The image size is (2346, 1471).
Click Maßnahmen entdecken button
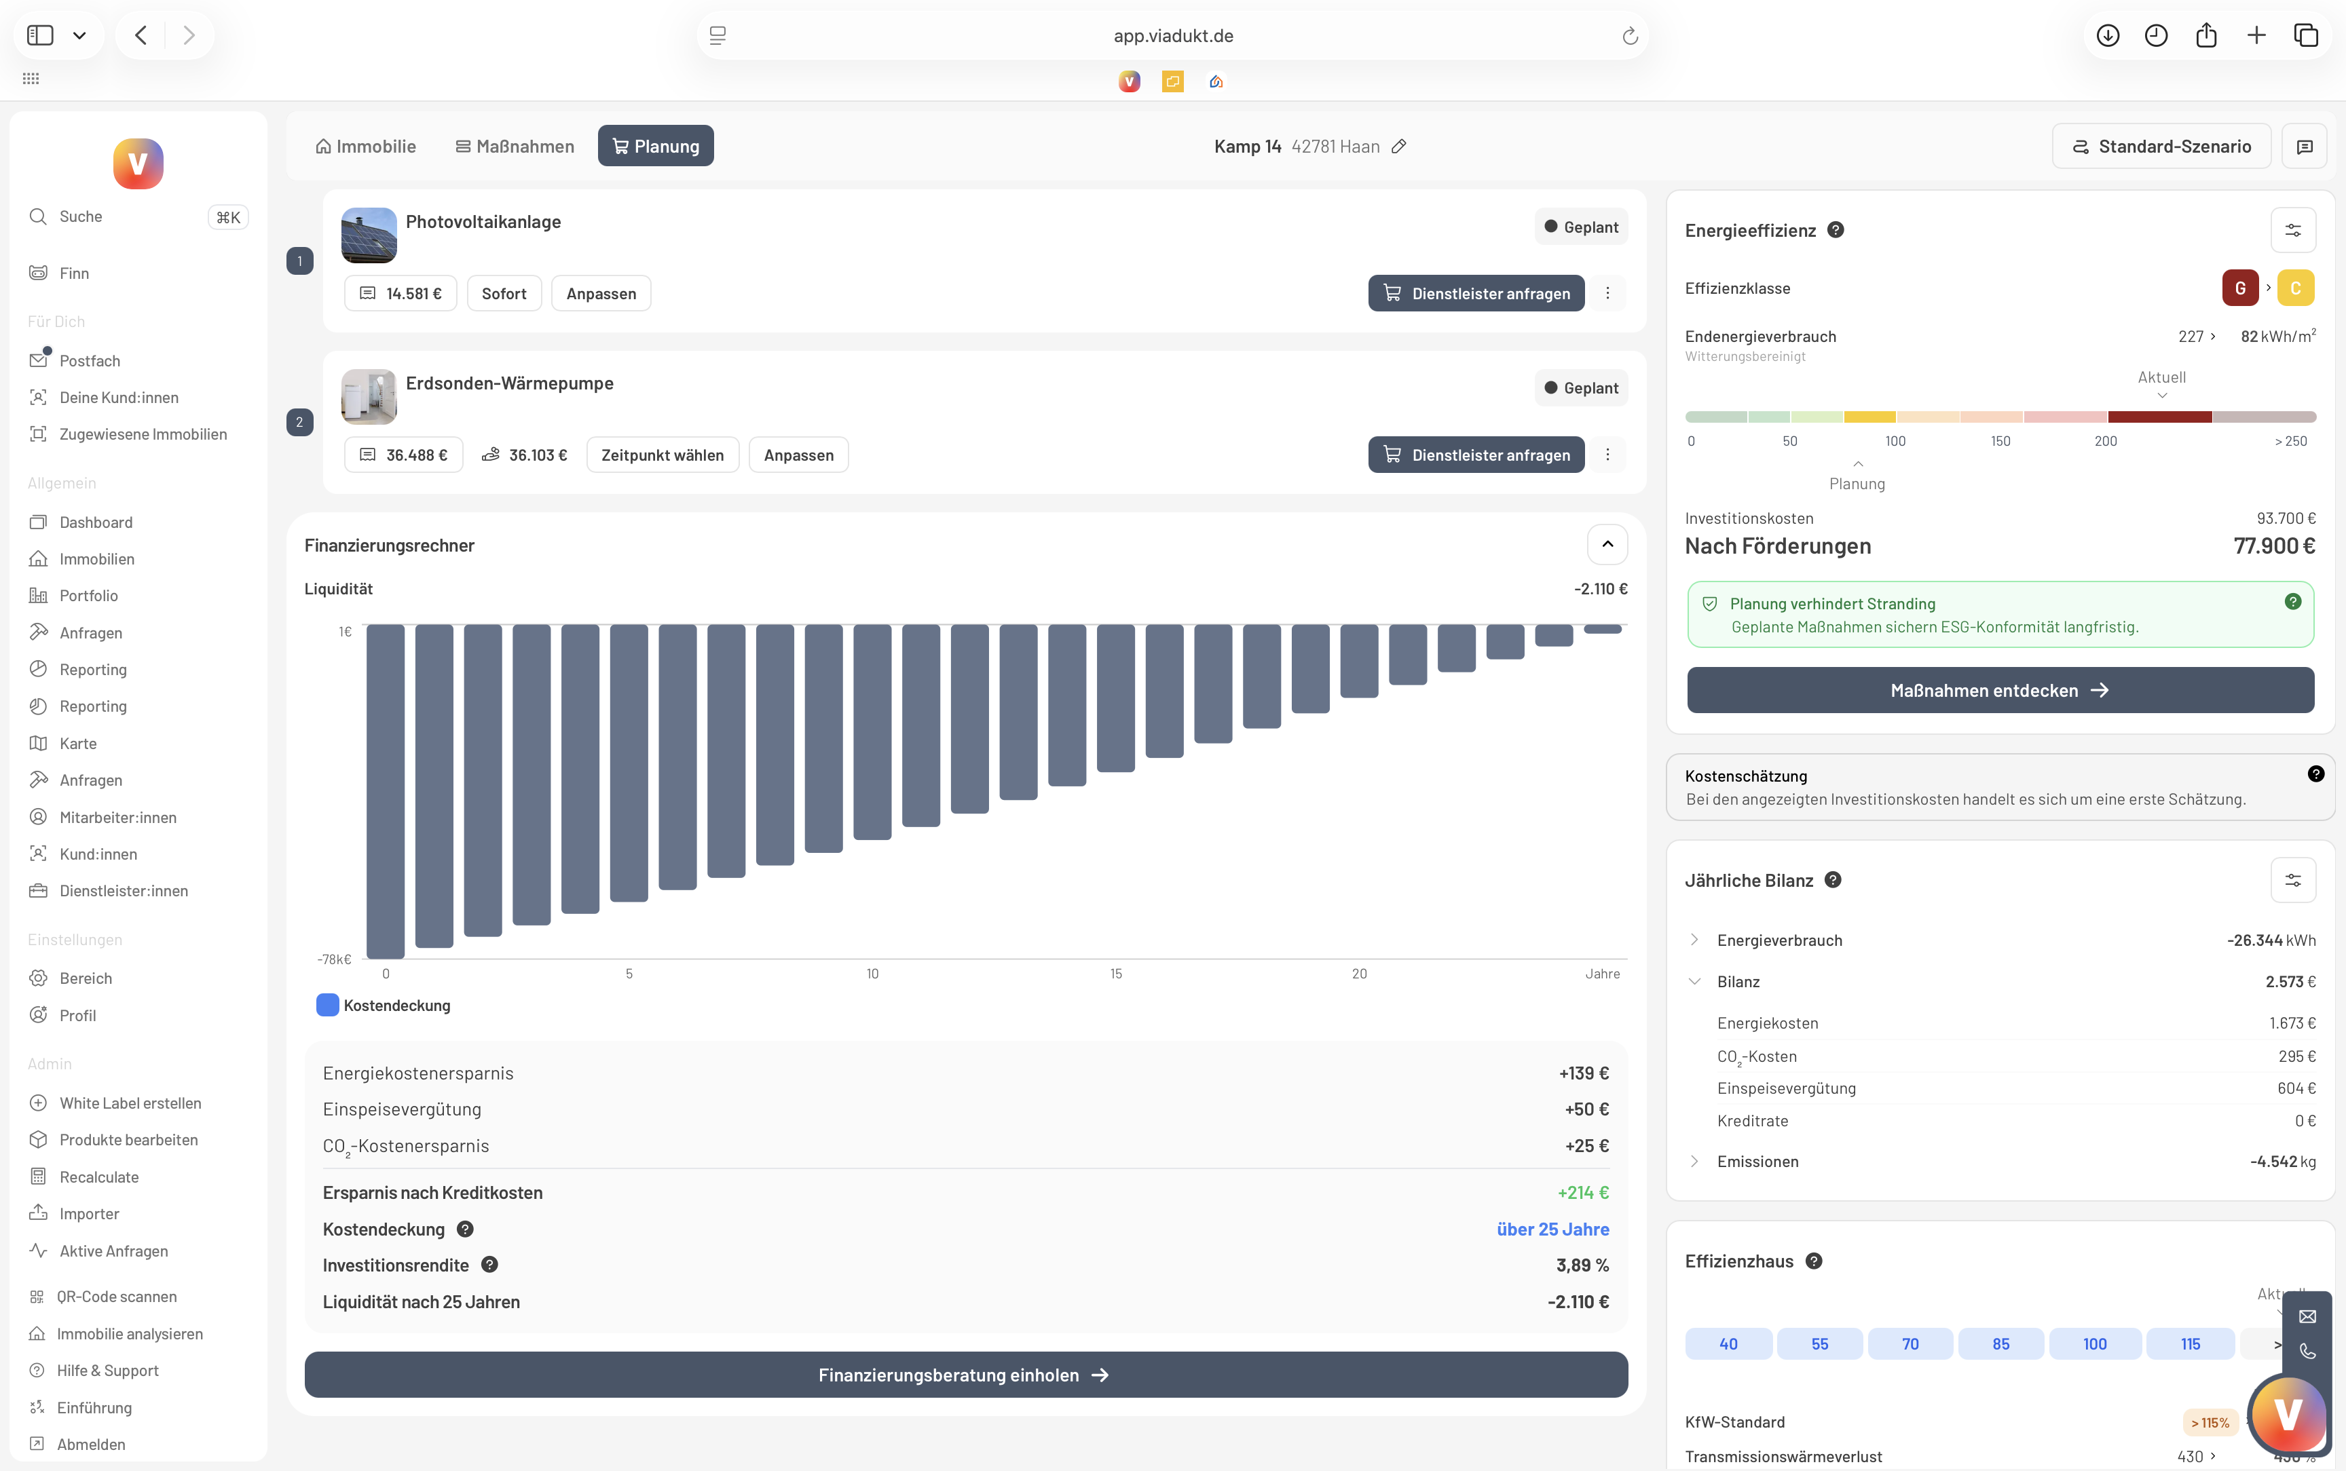(x=2000, y=690)
